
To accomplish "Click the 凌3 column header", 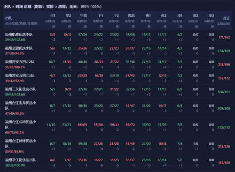I will pos(211,15).
